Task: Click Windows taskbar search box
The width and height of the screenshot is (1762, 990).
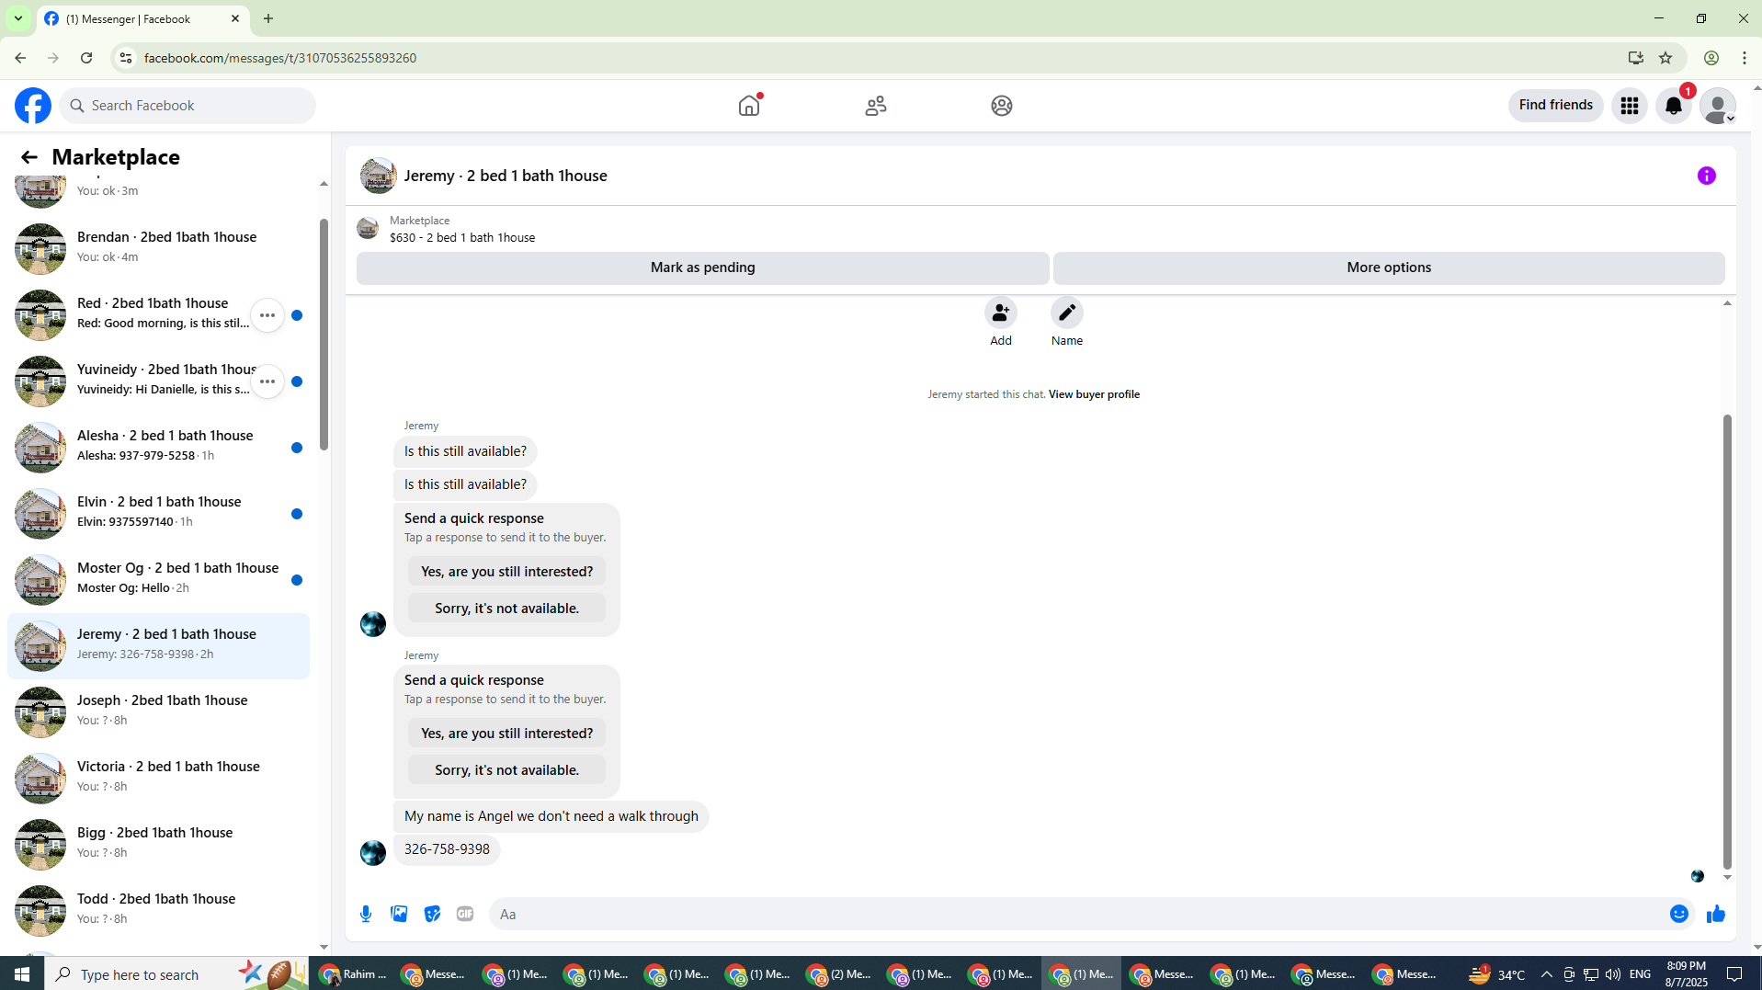Action: click(x=175, y=974)
